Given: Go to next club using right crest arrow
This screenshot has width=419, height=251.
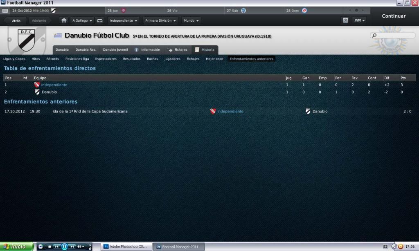Looking at the screenshot, I should click(43, 40).
